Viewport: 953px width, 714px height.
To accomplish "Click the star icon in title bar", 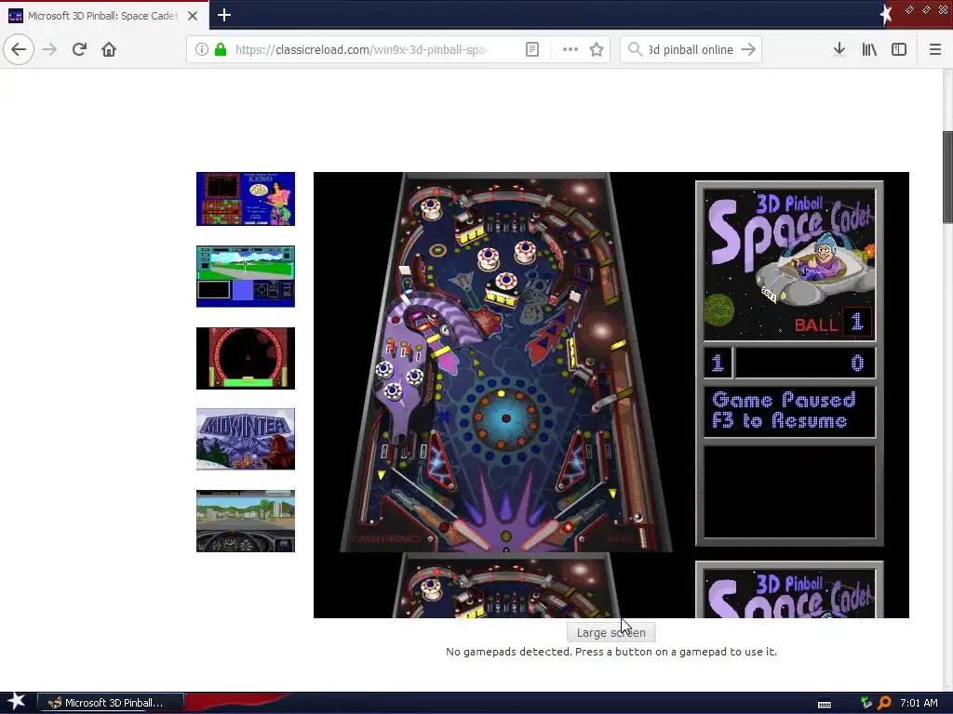I will pos(886,14).
